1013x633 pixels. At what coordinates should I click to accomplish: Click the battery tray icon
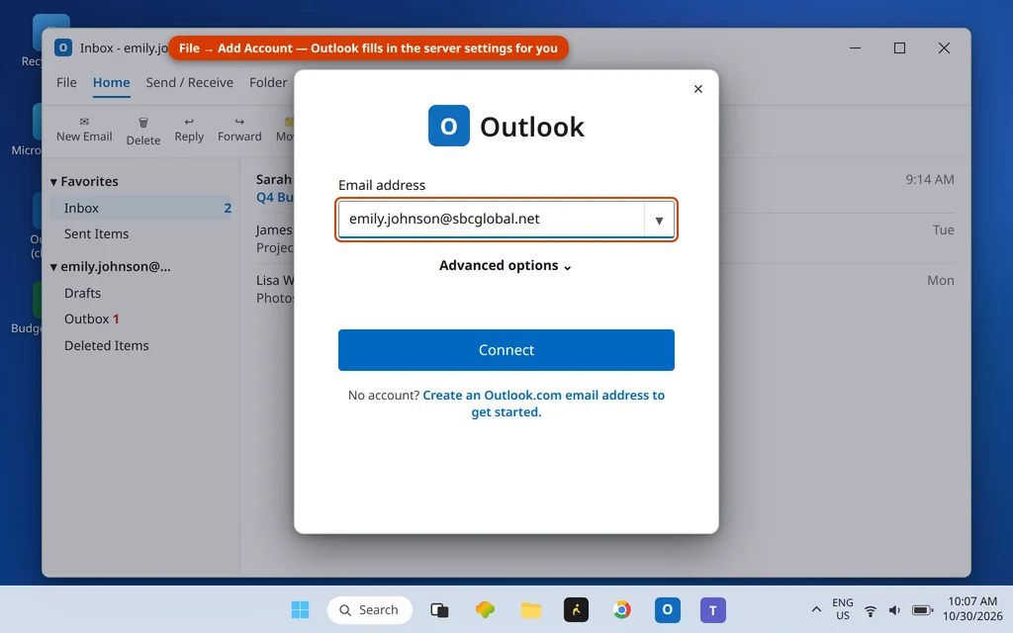click(923, 609)
